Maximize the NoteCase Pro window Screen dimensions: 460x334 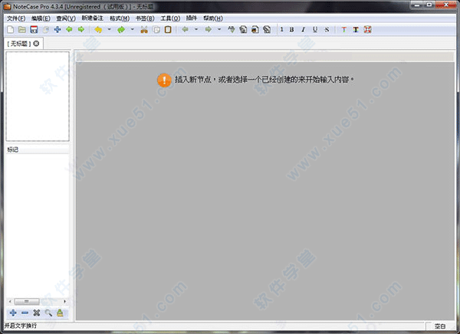(x=429, y=5)
